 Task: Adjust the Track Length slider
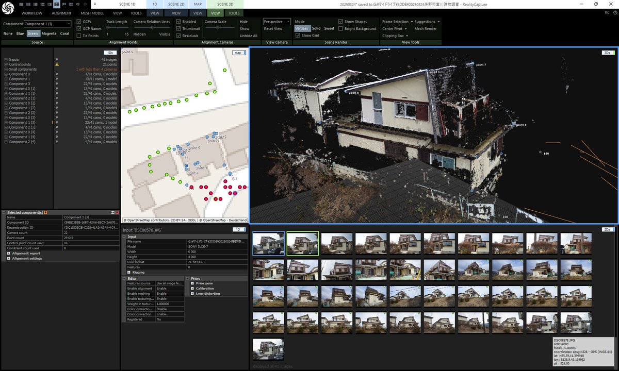coord(117,28)
